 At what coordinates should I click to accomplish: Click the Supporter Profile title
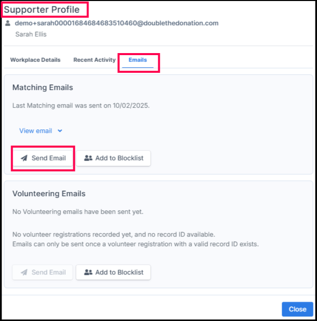click(42, 10)
